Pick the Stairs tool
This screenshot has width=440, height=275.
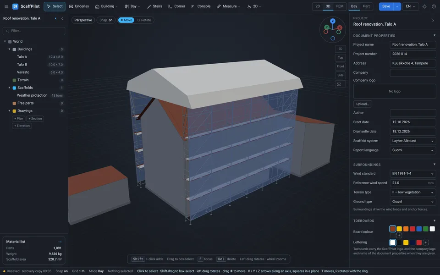click(154, 6)
